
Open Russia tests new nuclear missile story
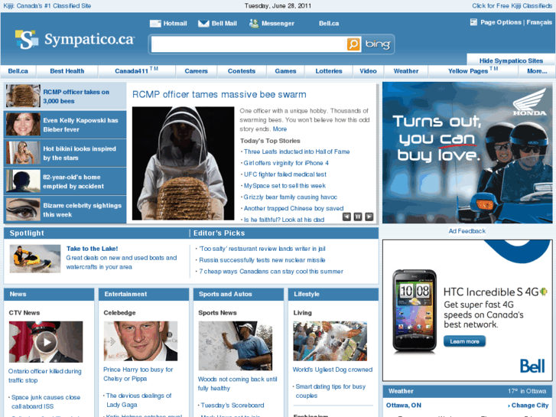(x=262, y=260)
